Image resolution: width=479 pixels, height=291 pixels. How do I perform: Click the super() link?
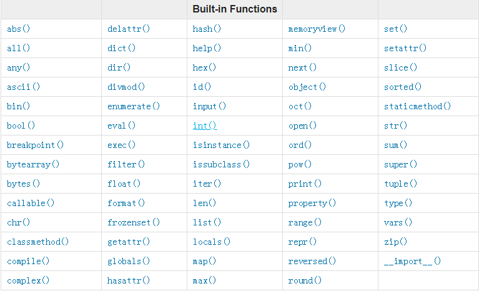coord(400,164)
